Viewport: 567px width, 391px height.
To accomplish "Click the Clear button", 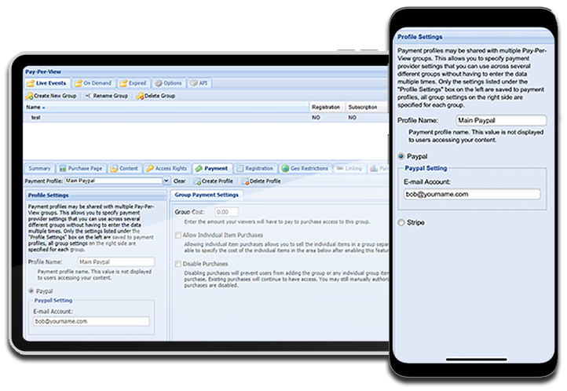I will tap(179, 181).
